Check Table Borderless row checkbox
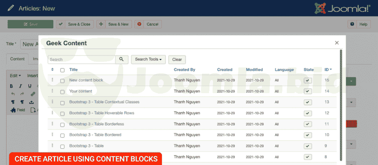378x165 pixels. [x=62, y=125]
